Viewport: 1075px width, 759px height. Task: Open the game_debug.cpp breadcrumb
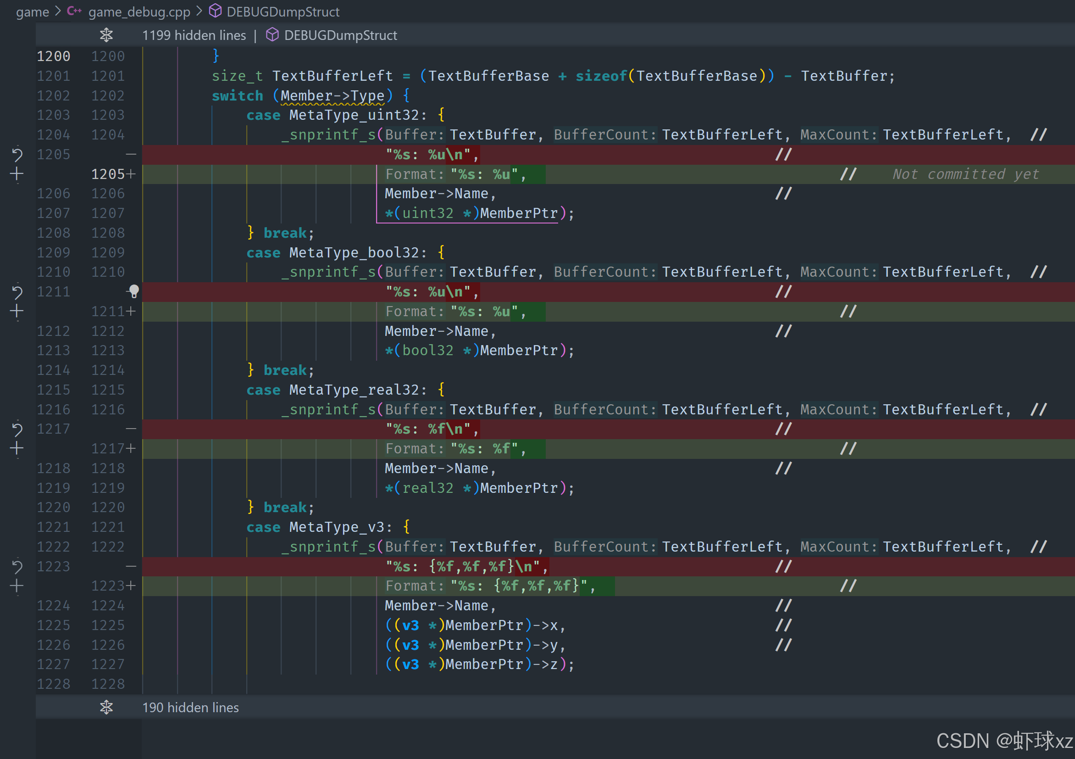point(139,12)
